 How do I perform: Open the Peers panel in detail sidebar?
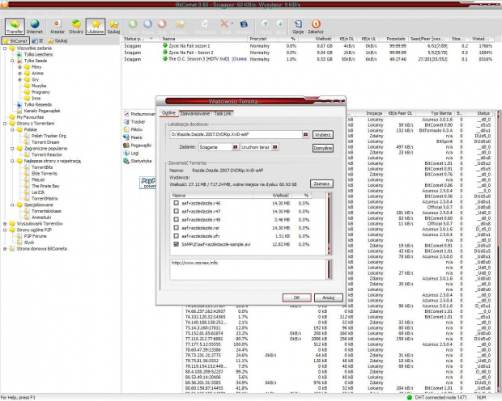(x=133, y=137)
